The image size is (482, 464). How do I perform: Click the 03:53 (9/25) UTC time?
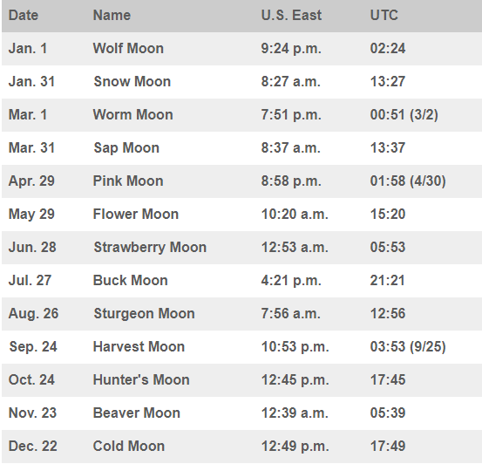(x=408, y=347)
